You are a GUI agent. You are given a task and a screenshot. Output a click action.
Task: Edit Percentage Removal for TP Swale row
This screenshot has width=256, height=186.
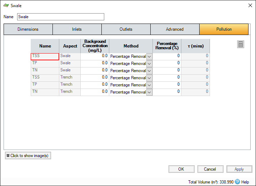coord(167,64)
